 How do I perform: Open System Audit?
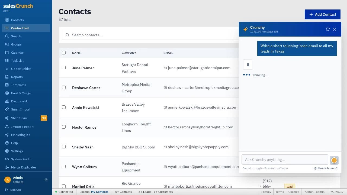(x=26, y=159)
